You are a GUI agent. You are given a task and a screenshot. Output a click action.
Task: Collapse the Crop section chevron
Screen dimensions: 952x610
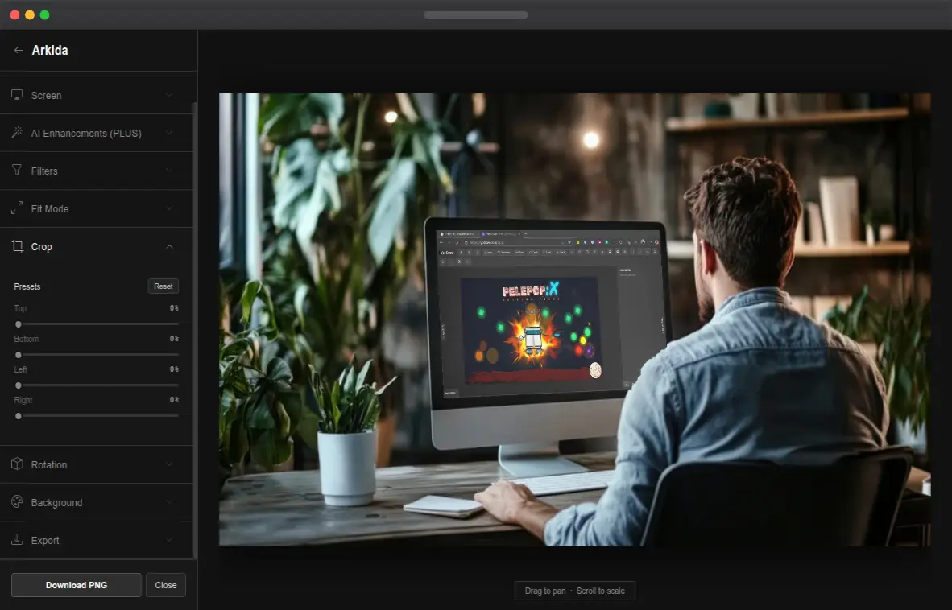click(169, 247)
